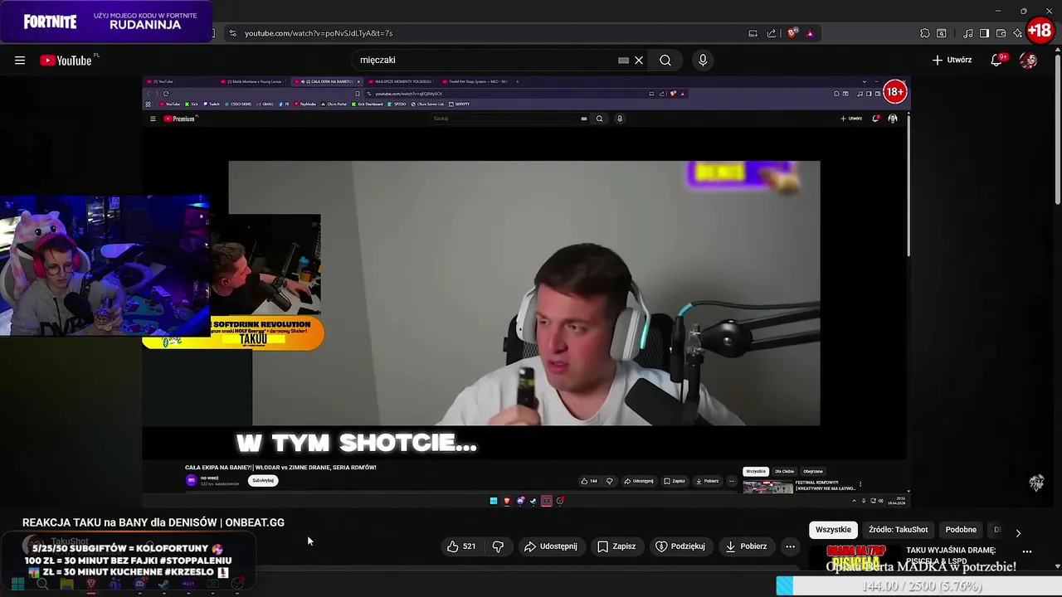The width and height of the screenshot is (1062, 597).
Task: Save the video with Zapisz
Action: point(616,546)
